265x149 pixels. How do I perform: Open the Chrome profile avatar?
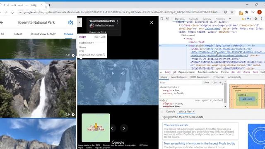coord(260,12)
